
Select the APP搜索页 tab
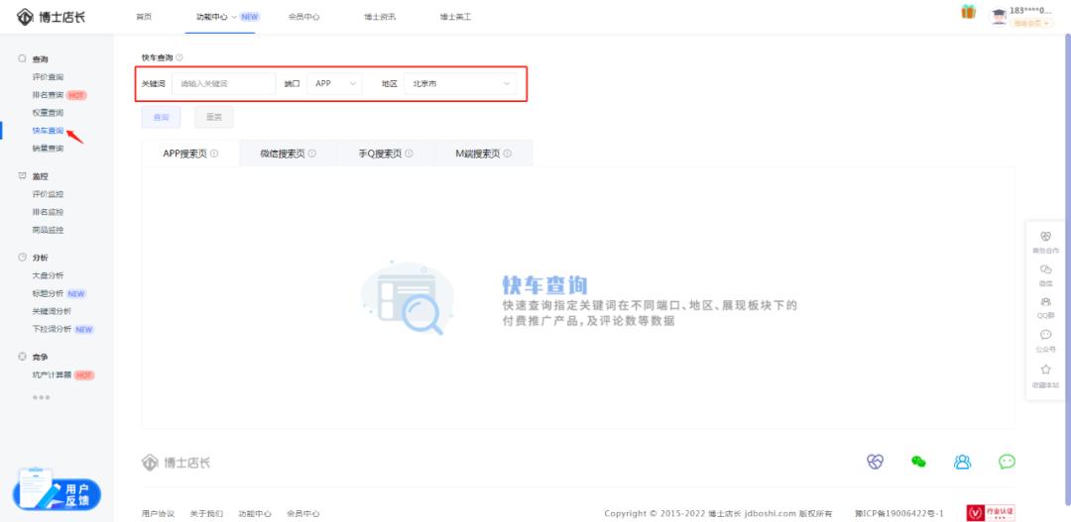click(x=190, y=154)
